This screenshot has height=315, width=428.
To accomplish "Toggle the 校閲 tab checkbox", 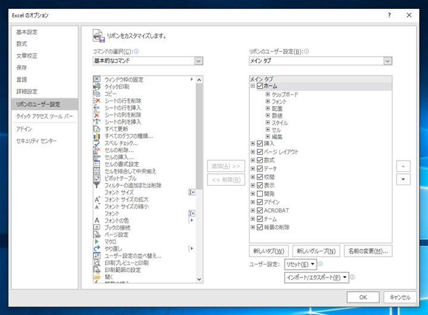I will pyautogui.click(x=260, y=177).
